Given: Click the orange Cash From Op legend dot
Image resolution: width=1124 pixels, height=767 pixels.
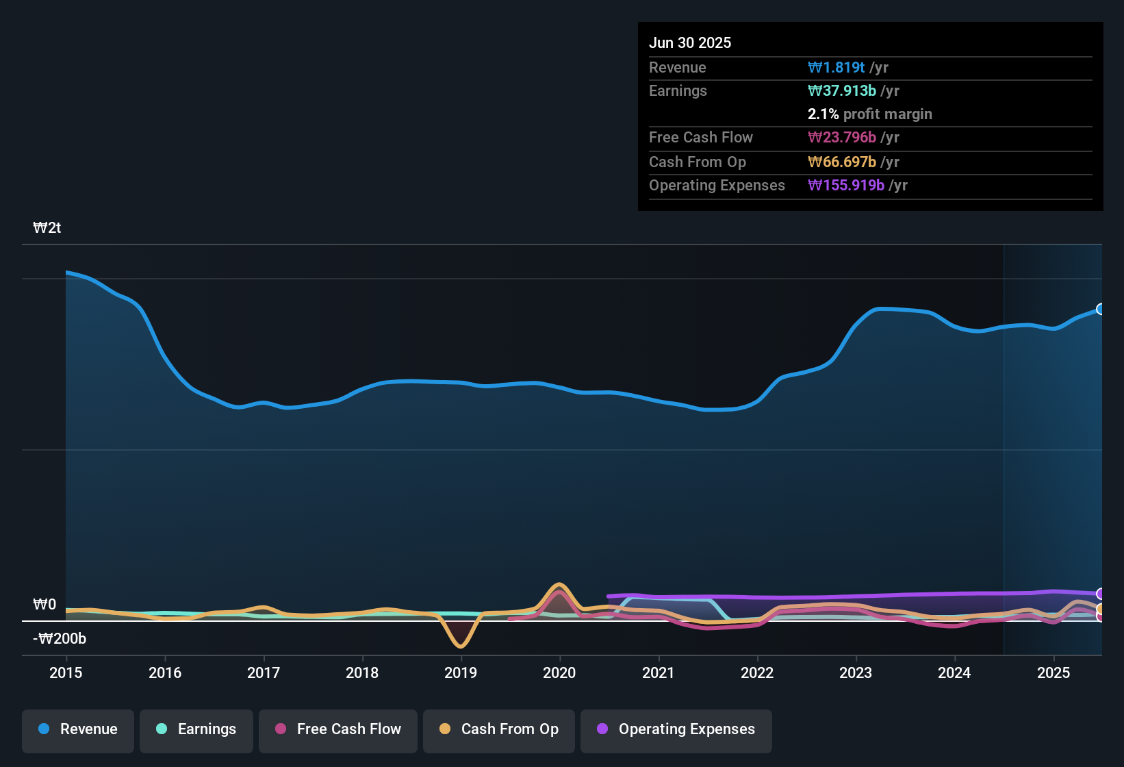Looking at the screenshot, I should point(445,729).
